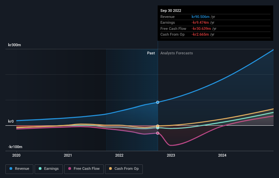Click the Analysts Forecasts label
This screenshot has height=178, width=279.
click(176, 53)
